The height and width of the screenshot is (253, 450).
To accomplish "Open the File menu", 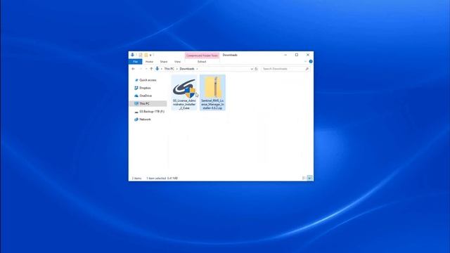I will [x=136, y=62].
